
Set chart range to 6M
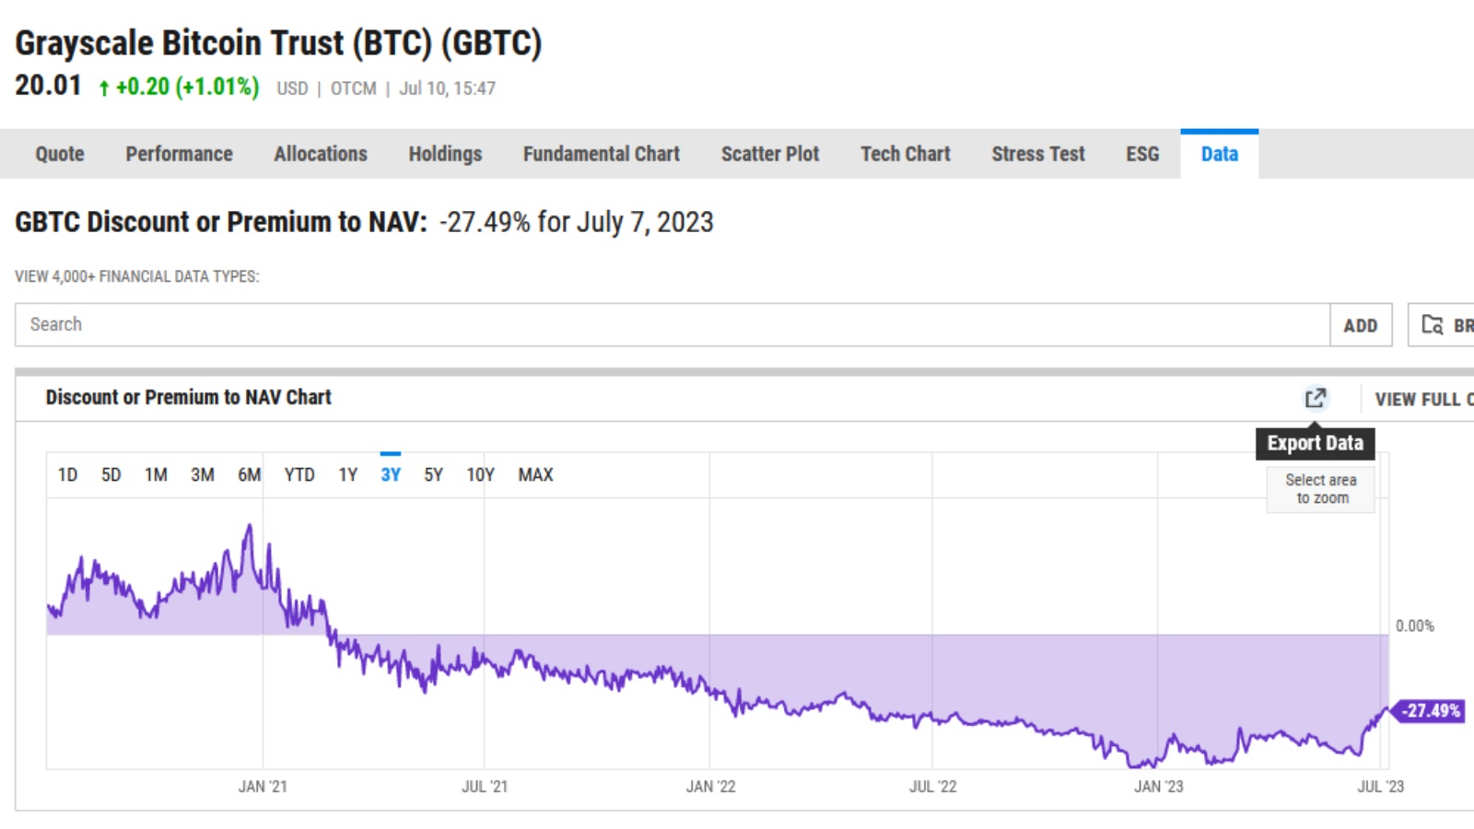point(250,474)
